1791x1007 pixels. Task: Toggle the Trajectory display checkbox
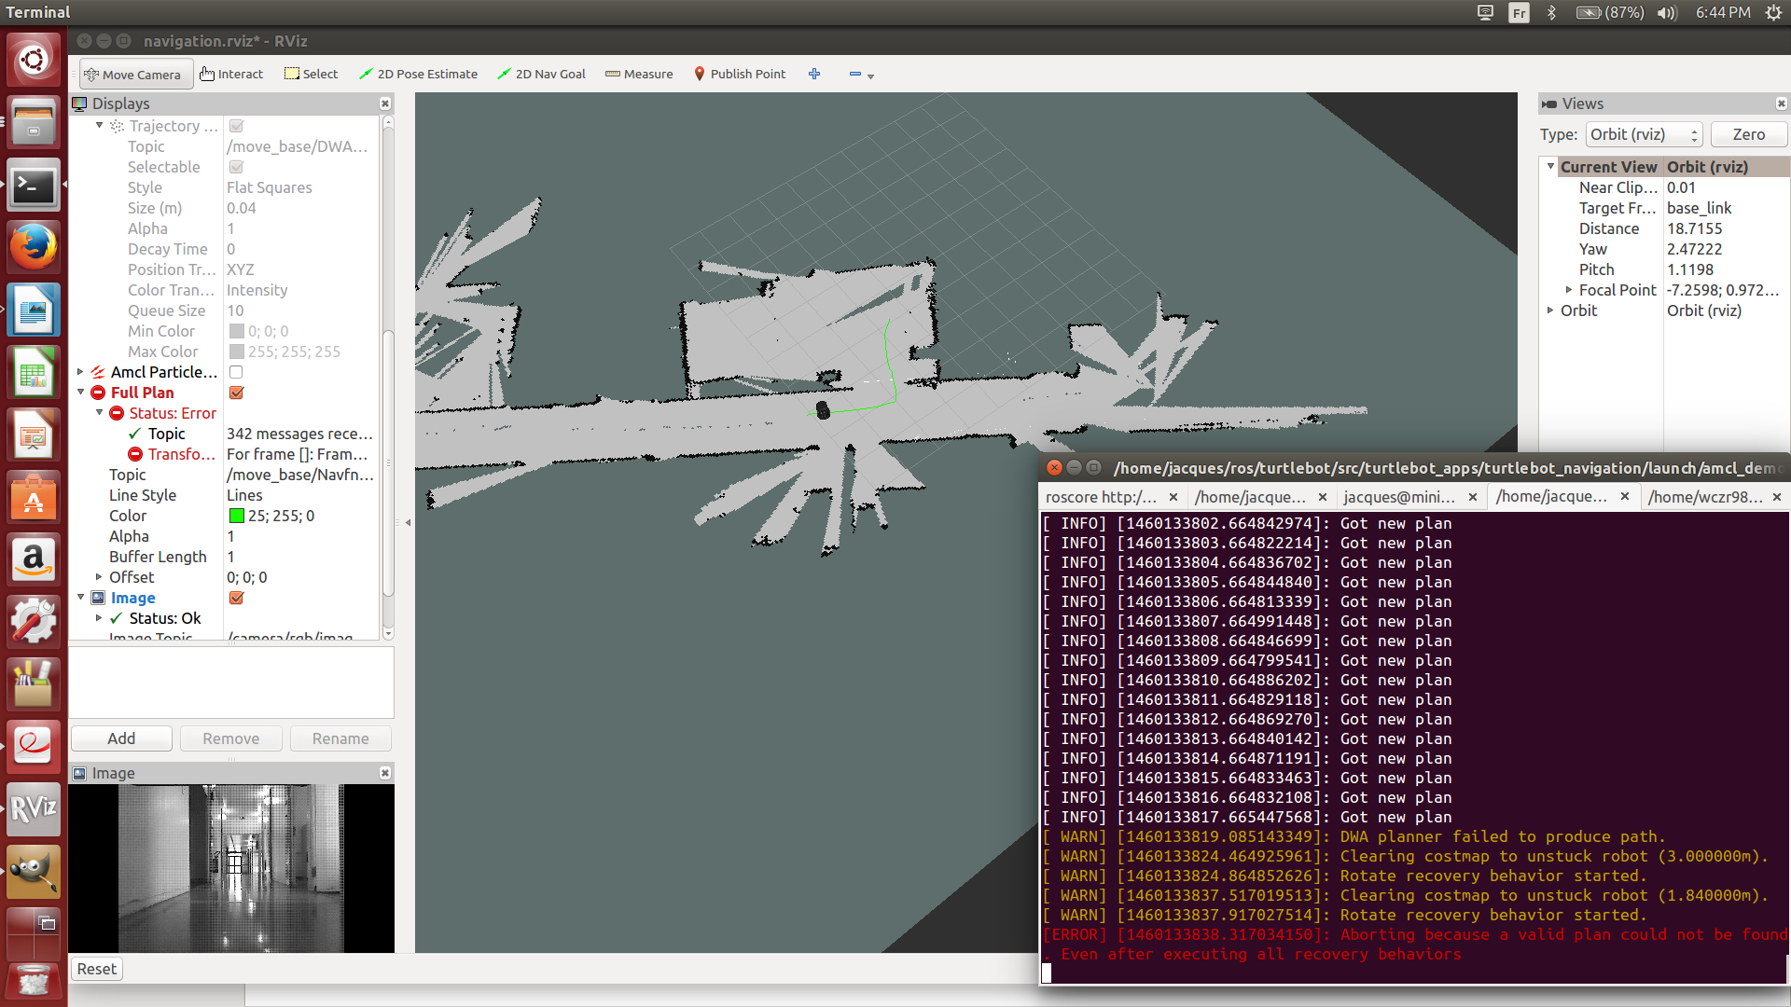pyautogui.click(x=236, y=126)
